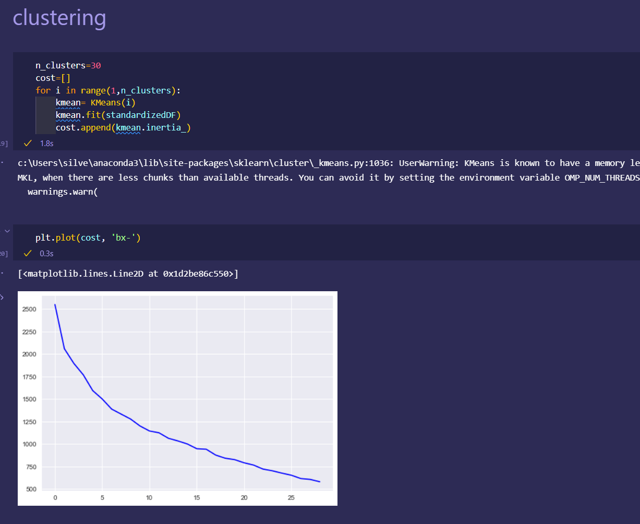
Task: Click the matplotlib Line2D output text
Action: click(128, 273)
